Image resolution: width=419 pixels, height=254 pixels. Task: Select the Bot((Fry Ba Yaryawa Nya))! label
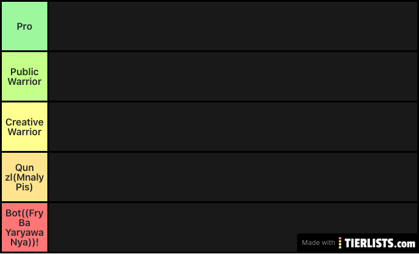24,227
